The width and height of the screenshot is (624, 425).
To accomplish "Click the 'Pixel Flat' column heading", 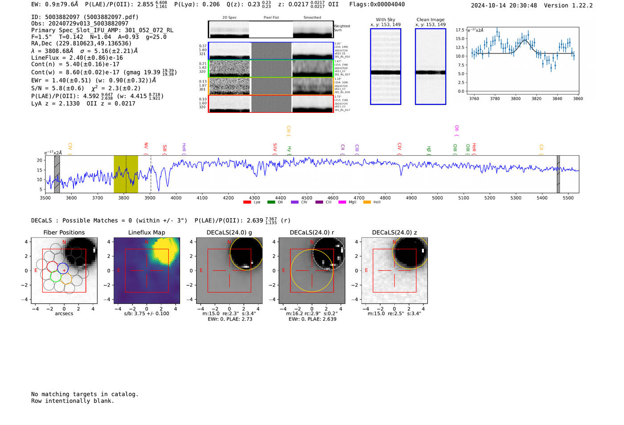I will point(271,18).
